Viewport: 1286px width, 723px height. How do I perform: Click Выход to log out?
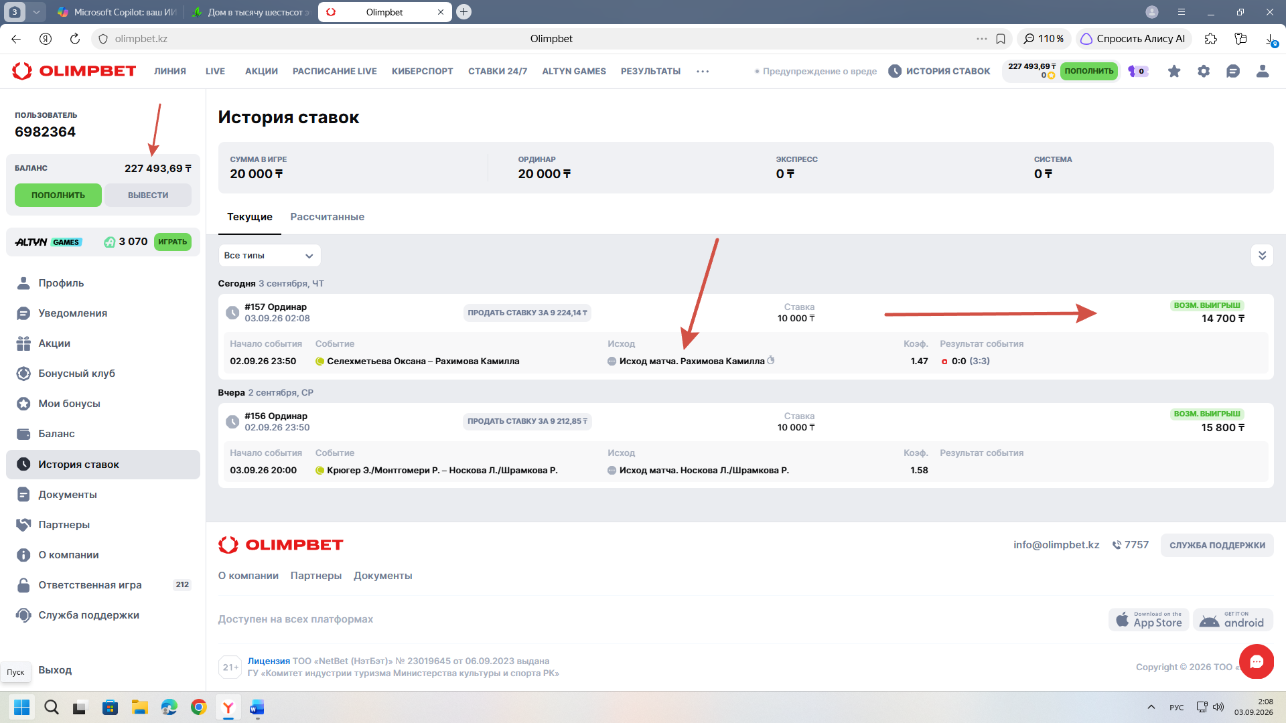55,670
